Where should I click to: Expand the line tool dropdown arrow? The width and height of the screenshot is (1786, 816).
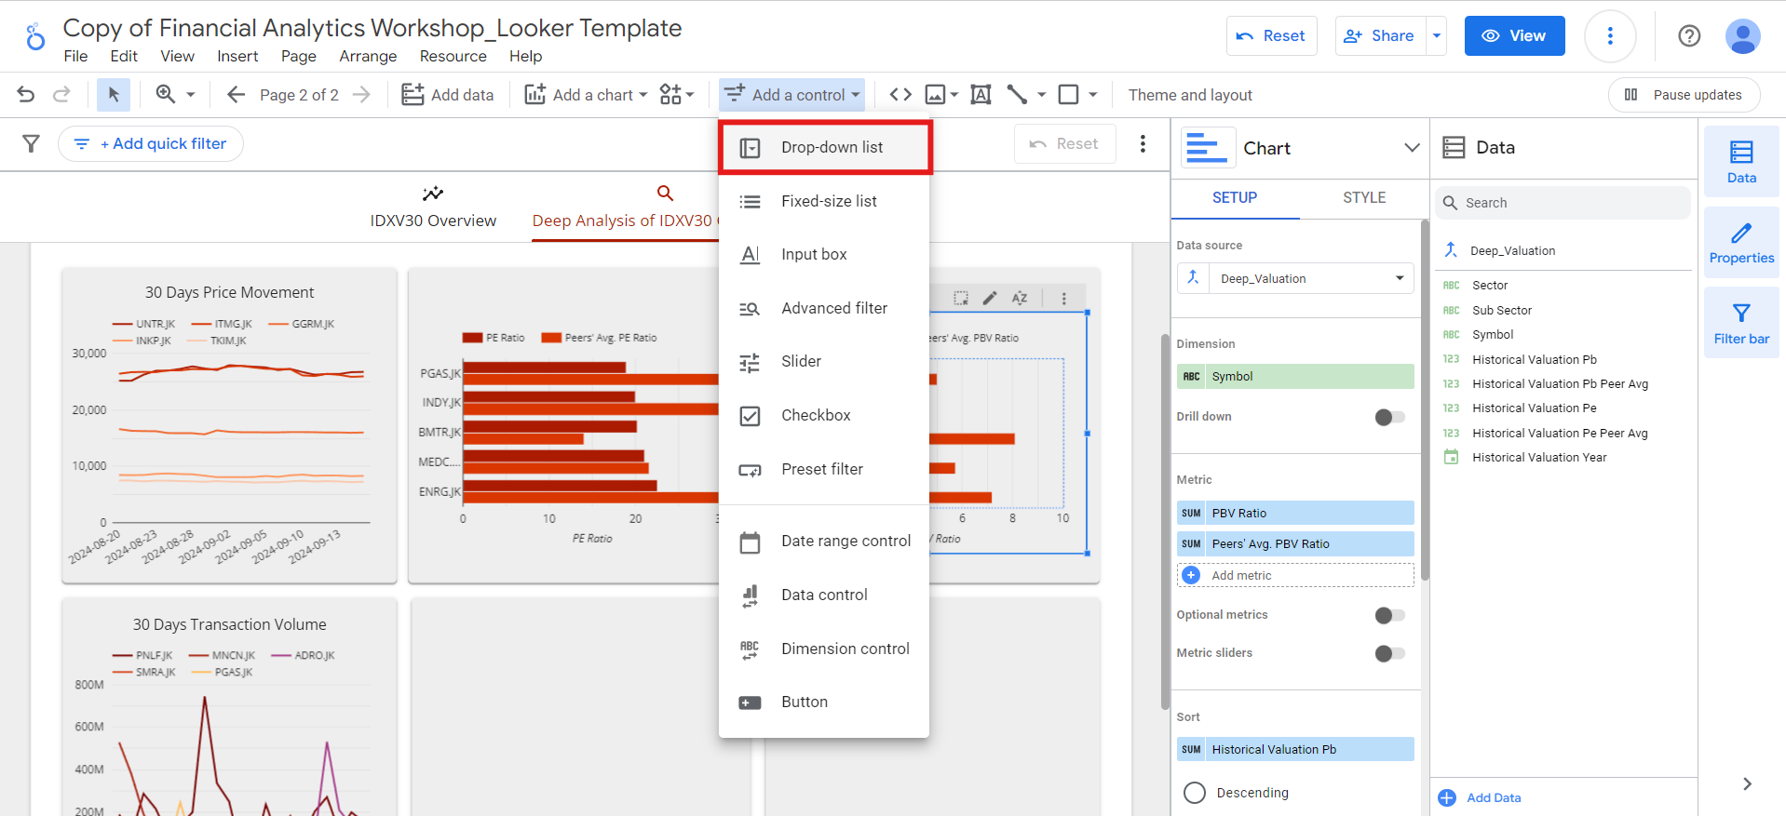1041,95
